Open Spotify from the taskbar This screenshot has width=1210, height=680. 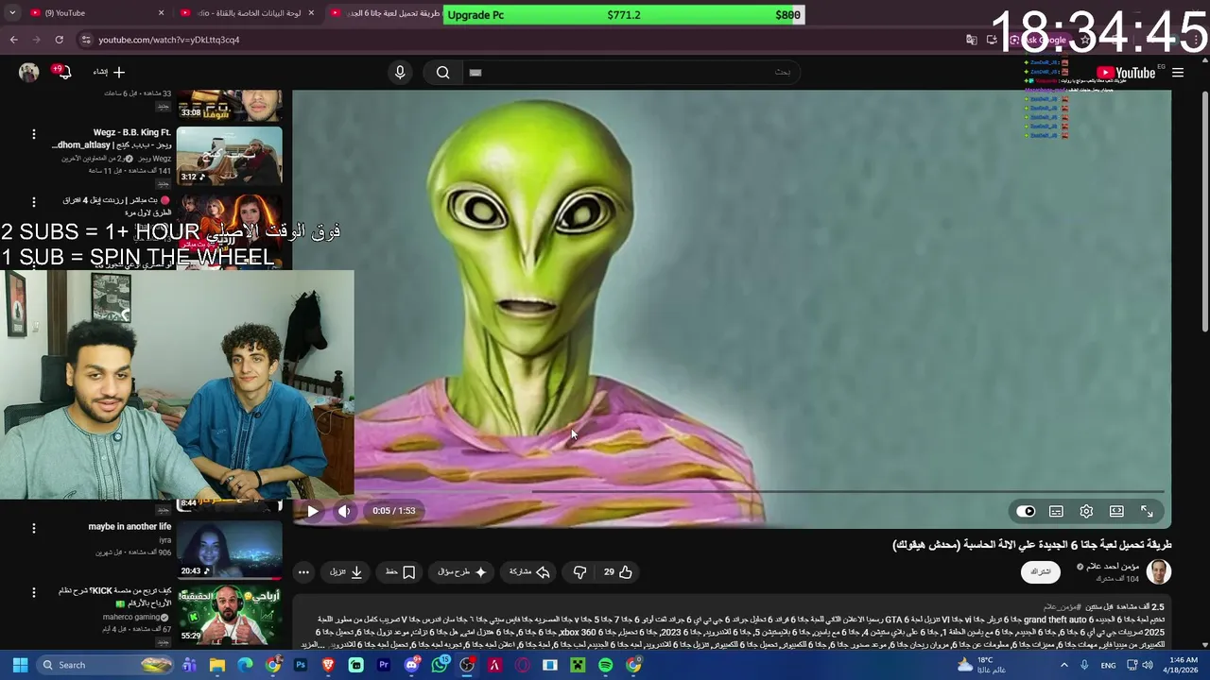coord(605,665)
